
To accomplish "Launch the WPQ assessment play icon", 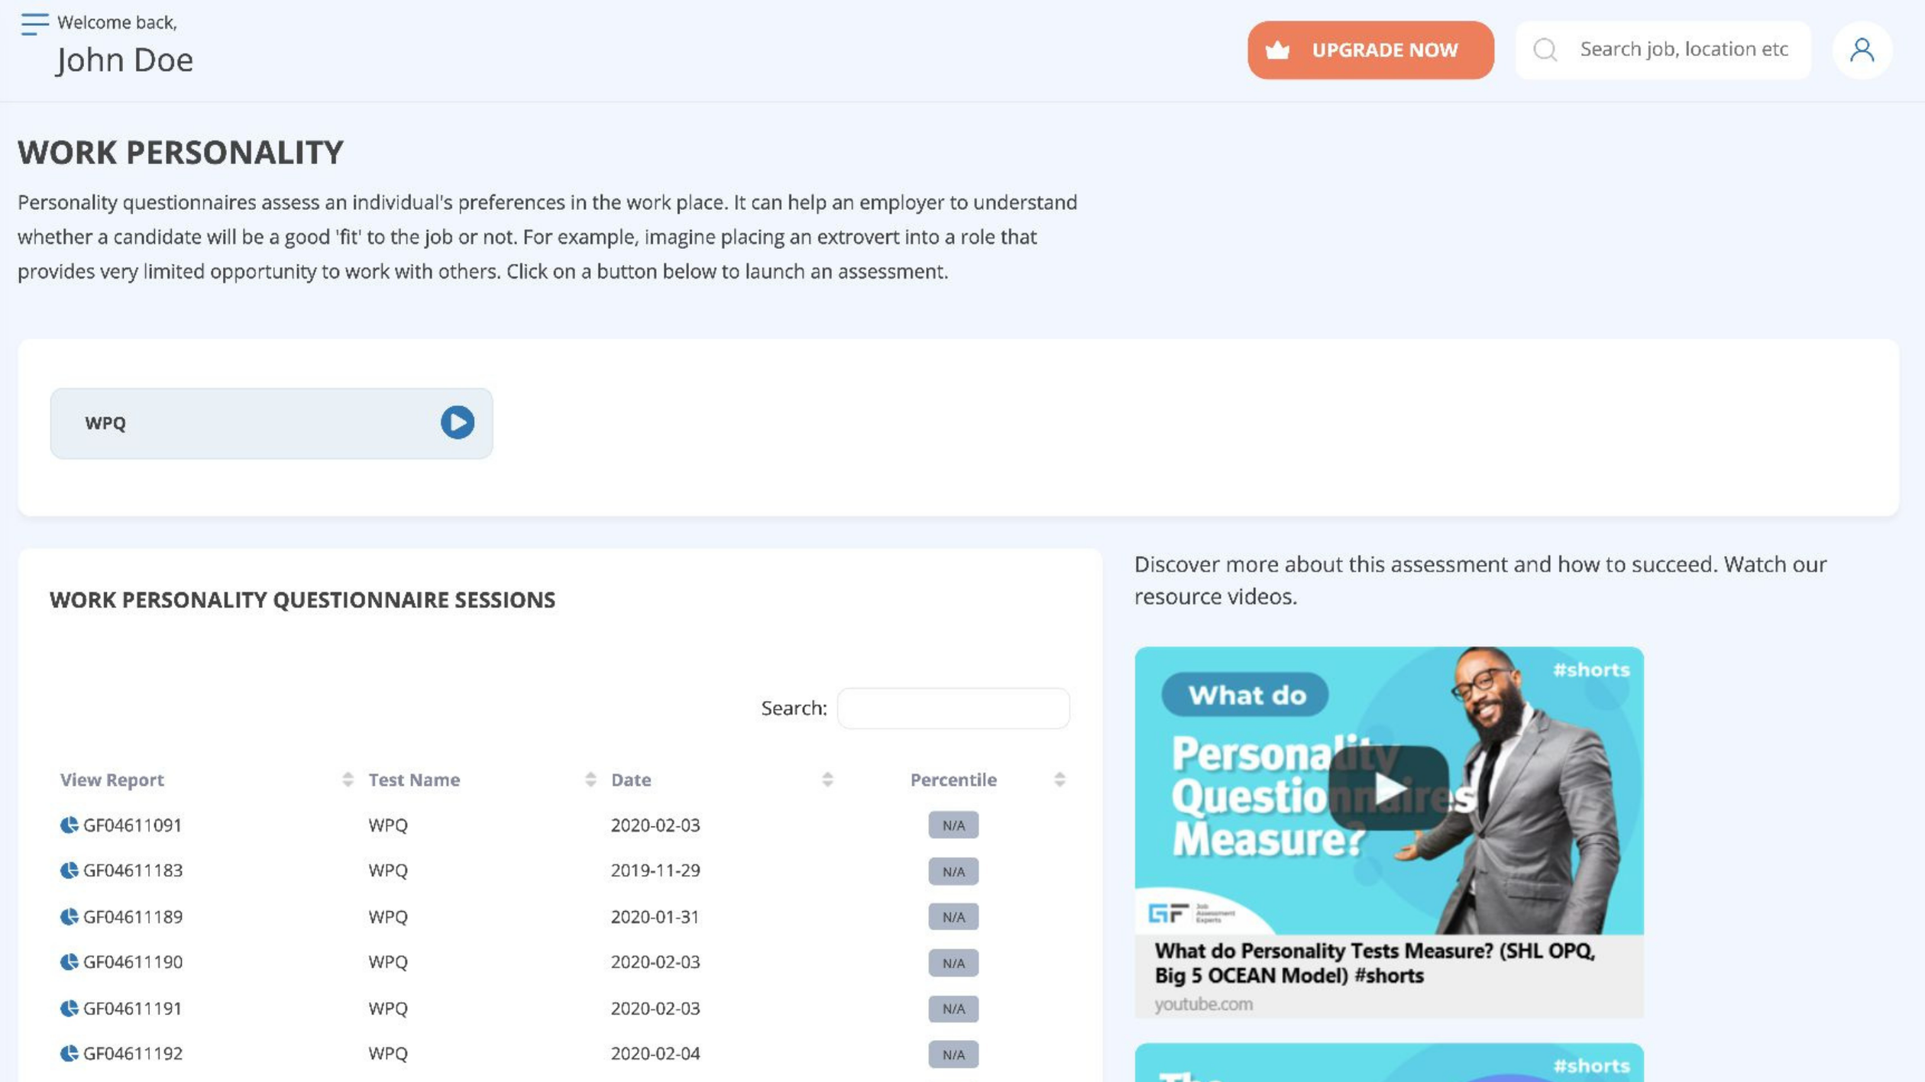I will pos(457,422).
